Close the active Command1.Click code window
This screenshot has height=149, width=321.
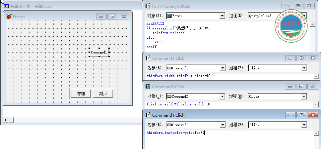pos(313,115)
